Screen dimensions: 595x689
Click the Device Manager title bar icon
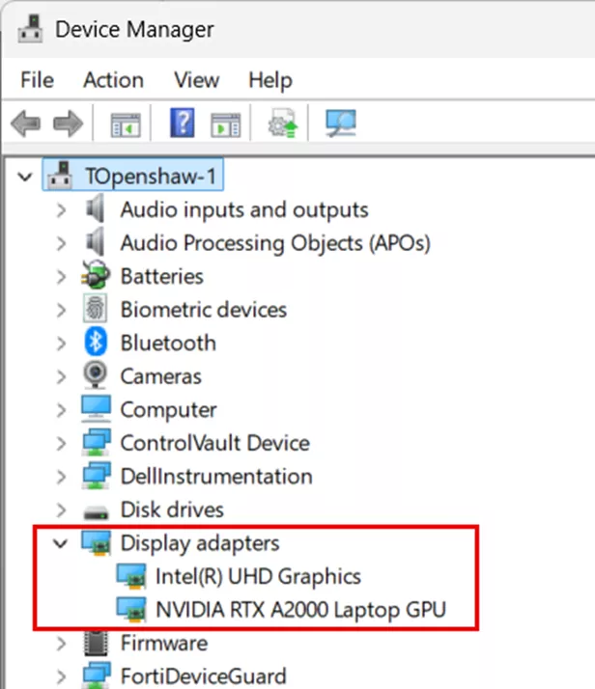(x=30, y=29)
